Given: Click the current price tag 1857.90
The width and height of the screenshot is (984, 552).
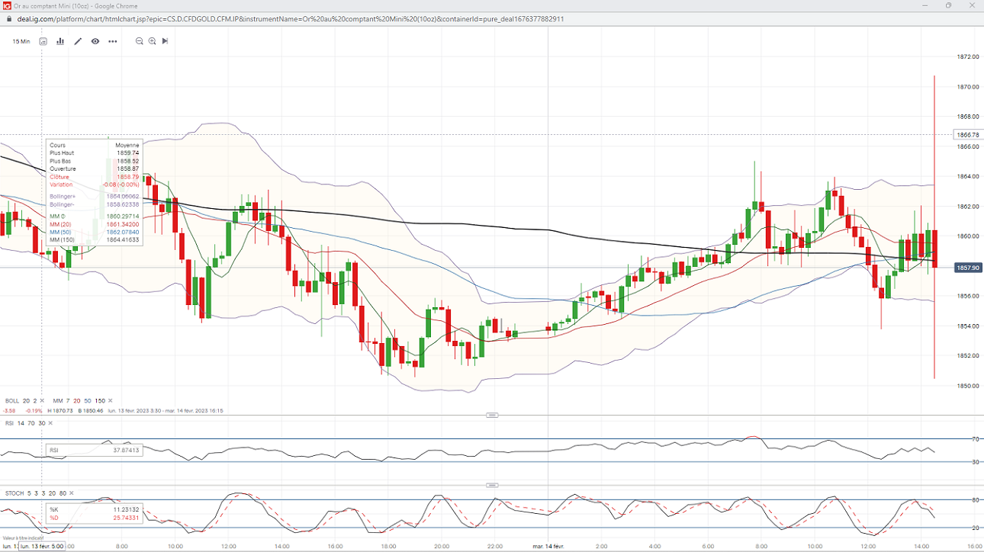Looking at the screenshot, I should coord(967,268).
